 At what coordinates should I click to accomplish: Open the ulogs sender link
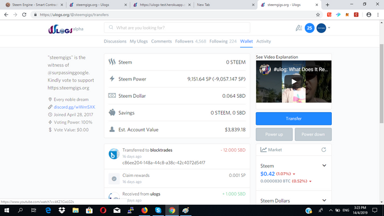click(155, 194)
